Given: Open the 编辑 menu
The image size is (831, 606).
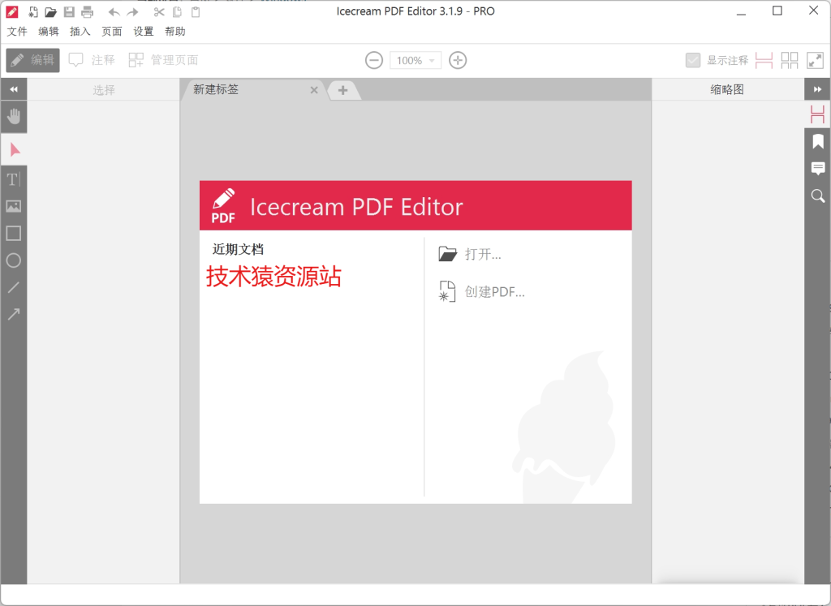Looking at the screenshot, I should point(48,32).
